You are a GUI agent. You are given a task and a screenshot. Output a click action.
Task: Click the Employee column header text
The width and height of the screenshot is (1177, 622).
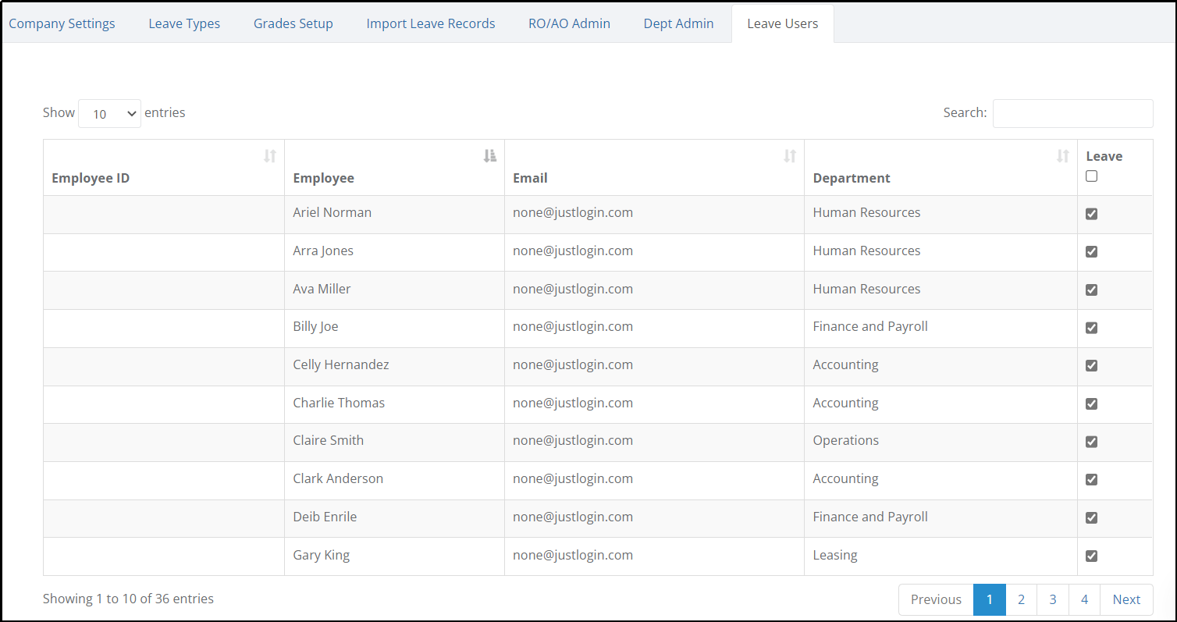pyautogui.click(x=323, y=178)
